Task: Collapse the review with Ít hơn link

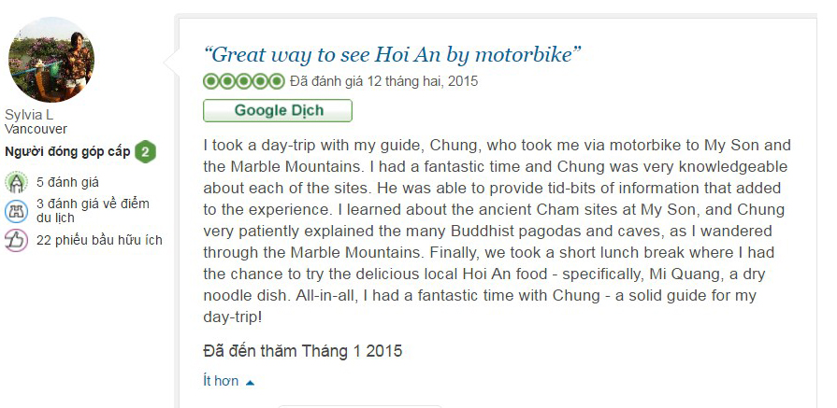Action: tap(221, 381)
